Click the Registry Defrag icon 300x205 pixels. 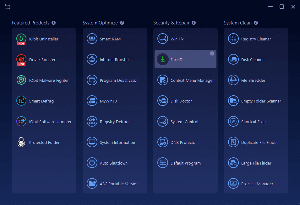[92, 122]
